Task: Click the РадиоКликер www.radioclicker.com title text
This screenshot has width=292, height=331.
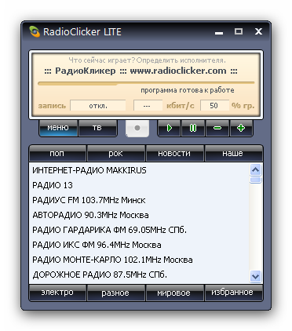Action: [x=141, y=71]
